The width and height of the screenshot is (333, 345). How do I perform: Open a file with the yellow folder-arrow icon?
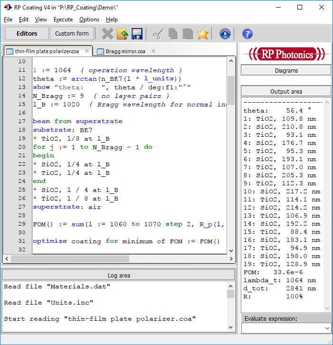click(x=123, y=34)
